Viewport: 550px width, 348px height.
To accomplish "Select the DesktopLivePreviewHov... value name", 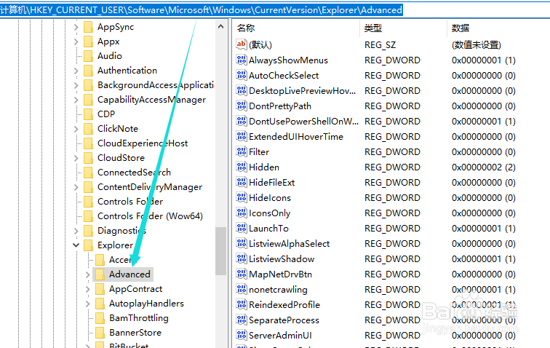I will (x=303, y=91).
